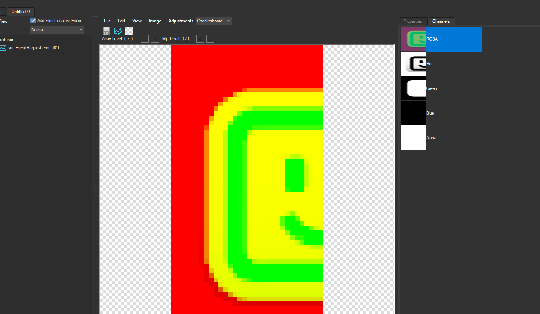The height and width of the screenshot is (314, 540).
Task: Go to previous array level
Action: 145,38
